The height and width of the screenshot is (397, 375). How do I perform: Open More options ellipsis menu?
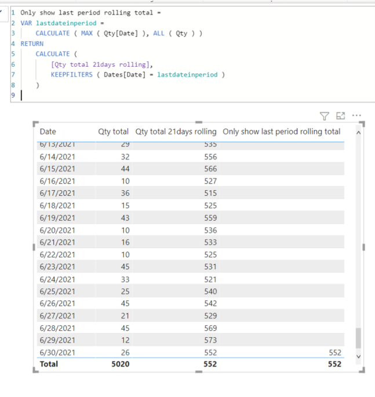coord(356,115)
